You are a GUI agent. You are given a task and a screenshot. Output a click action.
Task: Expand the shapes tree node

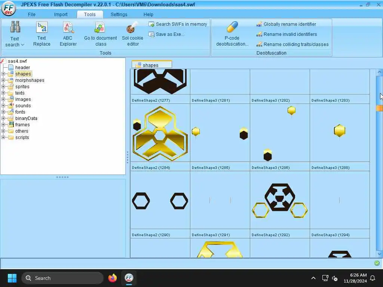click(3, 74)
